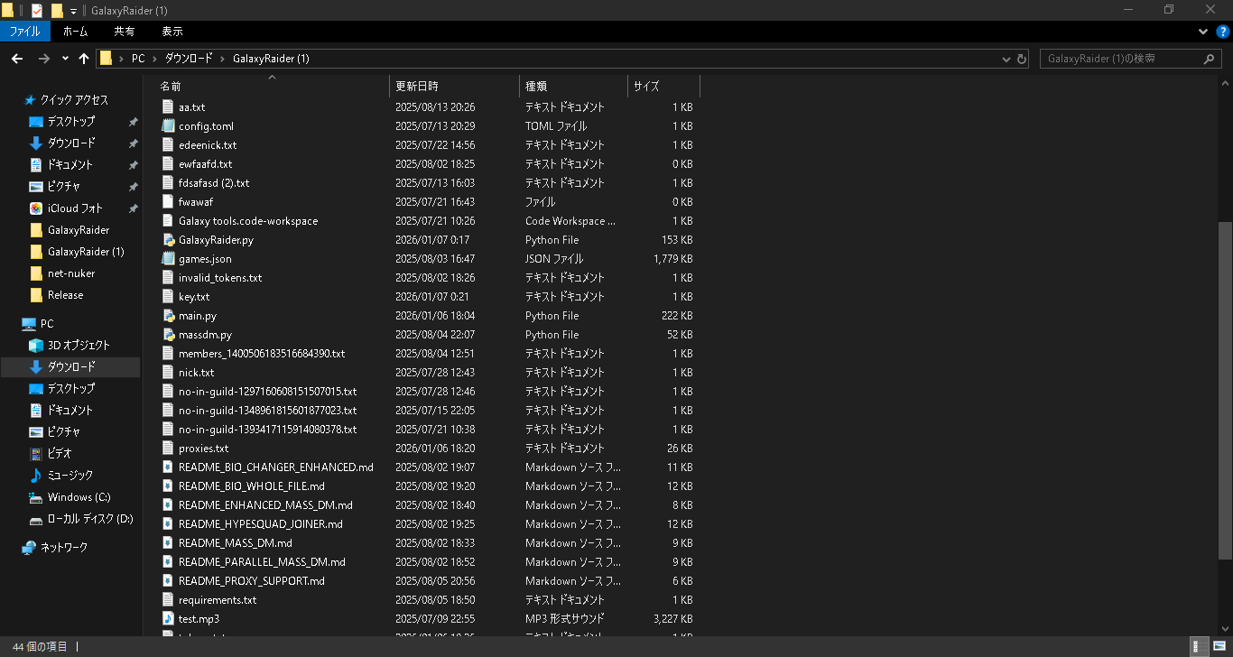The height and width of the screenshot is (657, 1233).
Task: Click the GalaxyRaider (1) search box
Action: pos(1119,59)
